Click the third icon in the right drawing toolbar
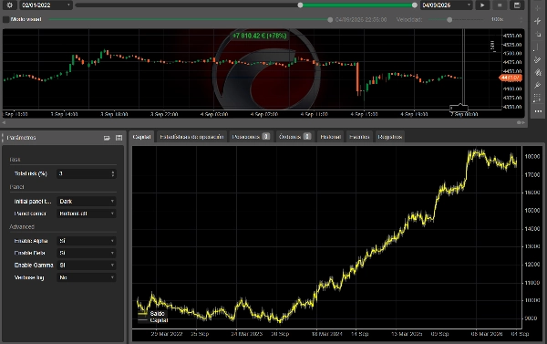This screenshot has height=344, width=547. pos(538,34)
